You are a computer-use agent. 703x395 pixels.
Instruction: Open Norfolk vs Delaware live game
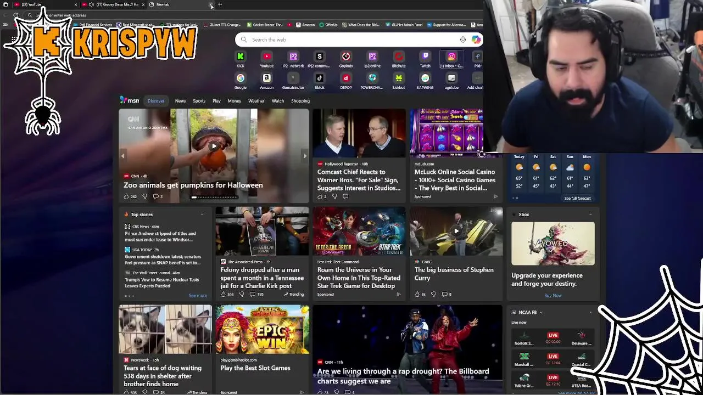[x=552, y=338]
